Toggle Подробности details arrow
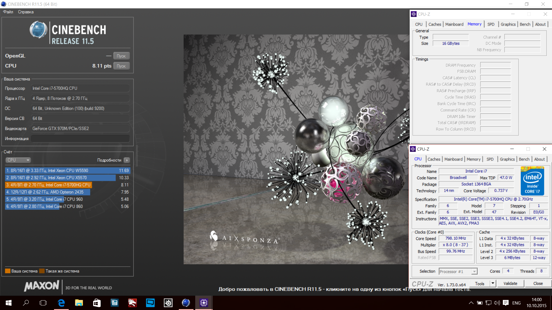The height and width of the screenshot is (310, 552). coord(127,160)
